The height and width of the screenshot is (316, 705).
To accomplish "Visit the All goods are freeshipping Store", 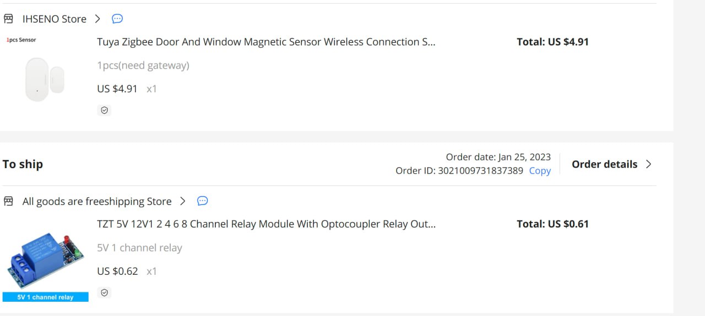I will [97, 201].
